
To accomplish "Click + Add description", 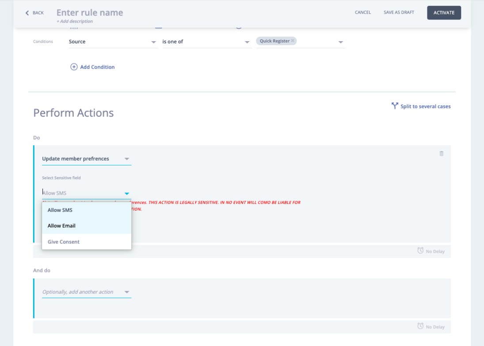I will point(74,21).
